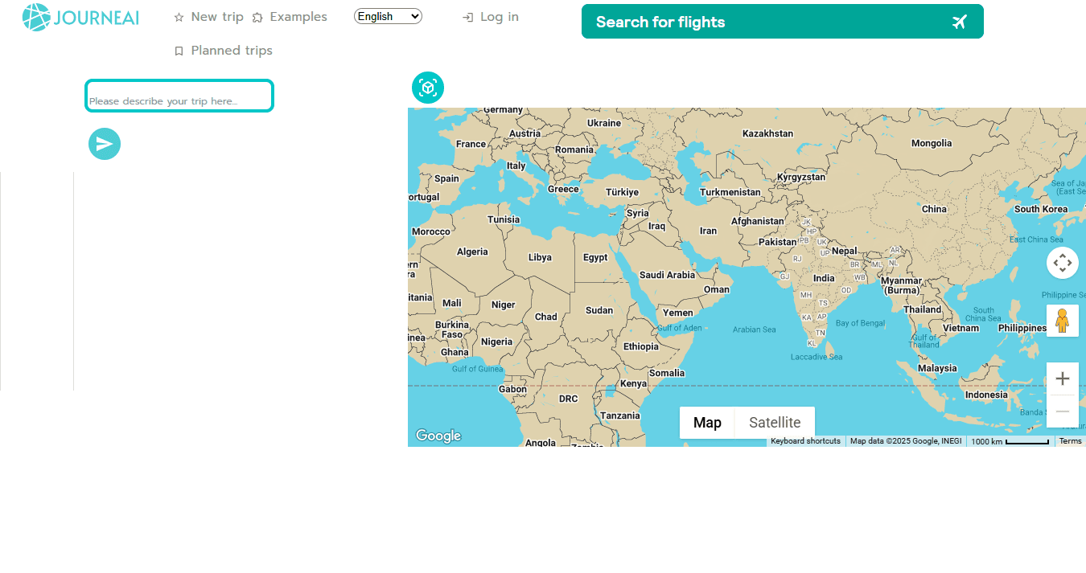Screen dimensions: 1086x573
Task: Click the puzzle icon beside Examples
Action: click(257, 18)
